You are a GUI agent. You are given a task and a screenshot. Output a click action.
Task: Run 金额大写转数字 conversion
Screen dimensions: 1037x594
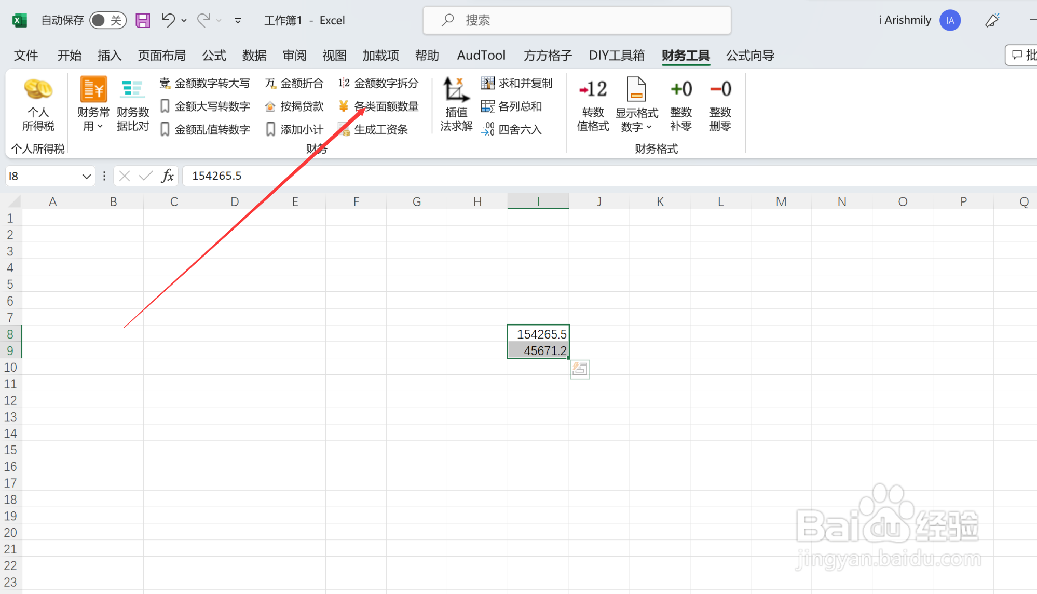pyautogui.click(x=205, y=106)
